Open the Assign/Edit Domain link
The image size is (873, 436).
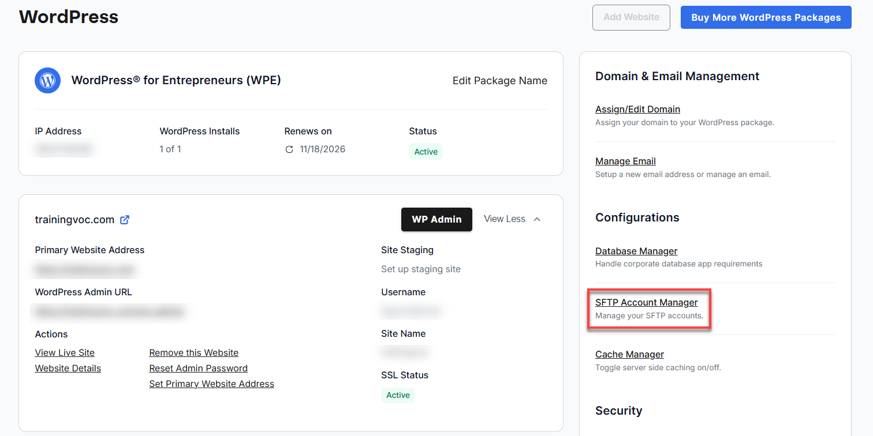pyautogui.click(x=637, y=109)
